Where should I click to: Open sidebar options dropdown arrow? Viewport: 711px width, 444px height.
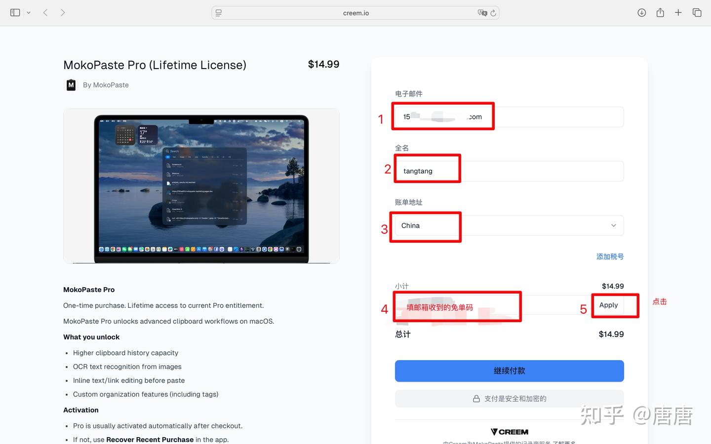pos(29,13)
